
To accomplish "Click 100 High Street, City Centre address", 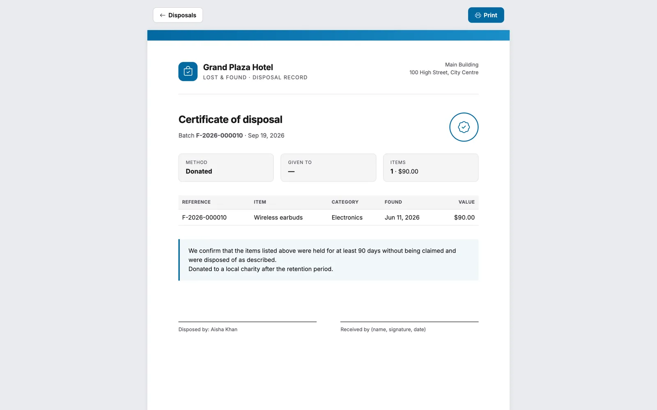I will (444, 73).
